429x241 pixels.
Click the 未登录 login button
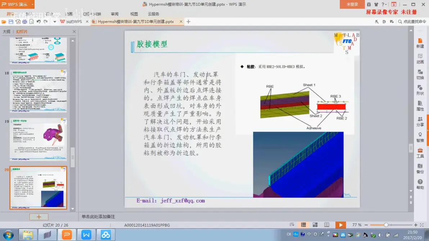(352, 4)
